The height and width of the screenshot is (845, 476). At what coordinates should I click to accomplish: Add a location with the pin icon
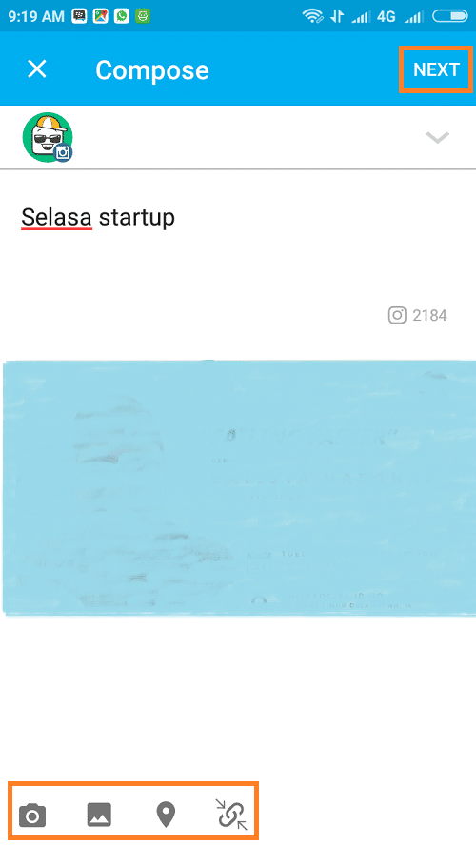[166, 815]
